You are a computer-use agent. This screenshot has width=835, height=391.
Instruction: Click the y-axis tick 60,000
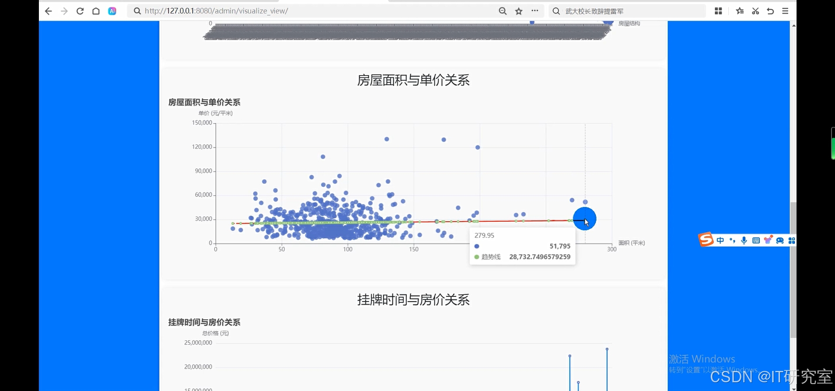[x=204, y=195]
